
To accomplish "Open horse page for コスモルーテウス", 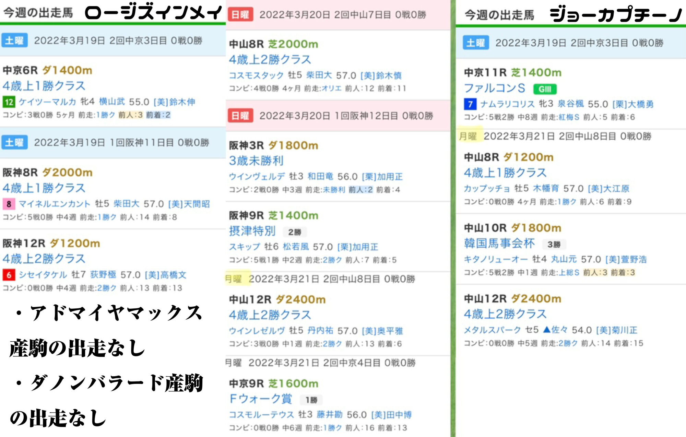I will (261, 415).
